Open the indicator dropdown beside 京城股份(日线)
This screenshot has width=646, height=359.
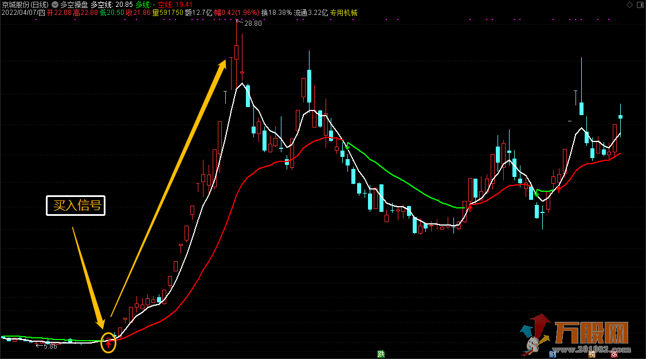click(x=55, y=5)
